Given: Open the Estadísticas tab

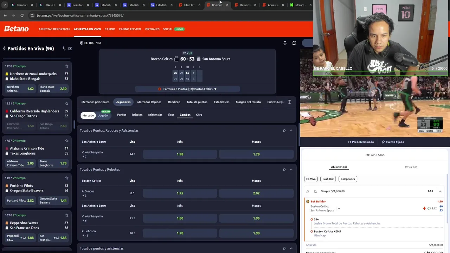Looking at the screenshot, I should 221,102.
